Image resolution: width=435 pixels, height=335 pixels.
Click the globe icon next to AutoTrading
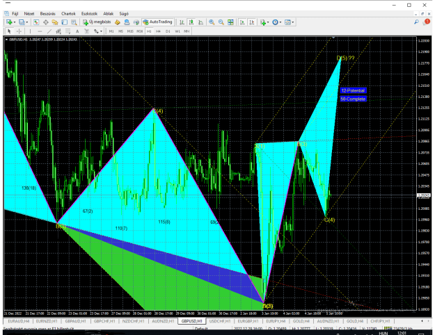point(136,22)
